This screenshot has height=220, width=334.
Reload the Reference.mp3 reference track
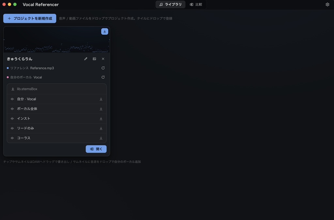tap(103, 68)
